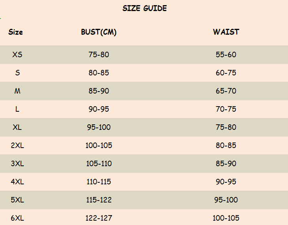The image size is (288, 225).
Task: Select the 2XL size cell
Action: (x=17, y=145)
